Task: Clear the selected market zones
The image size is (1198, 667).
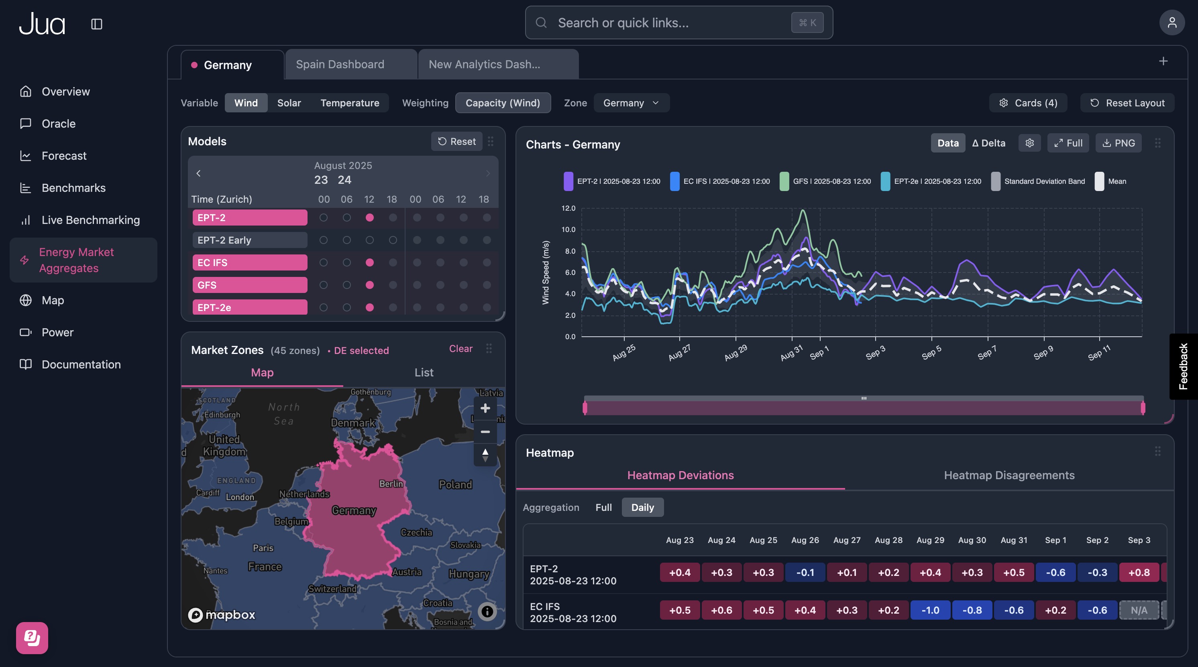Action: click(460, 349)
